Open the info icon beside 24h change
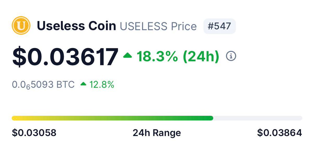Screen dimensions: 314x149 click(231, 56)
